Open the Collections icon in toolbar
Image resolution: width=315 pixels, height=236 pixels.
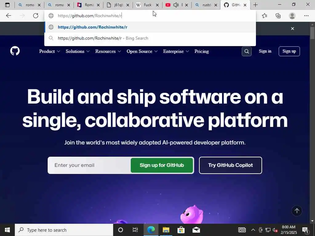click(x=278, y=16)
